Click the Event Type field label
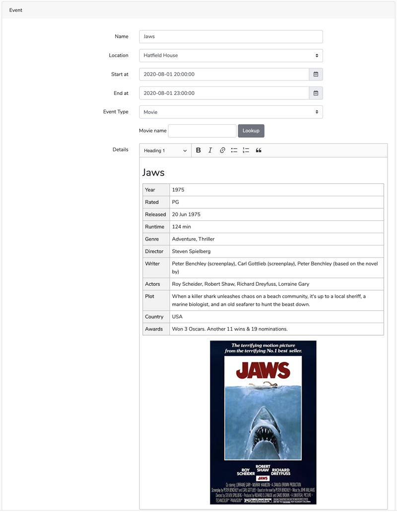This screenshot has height=512, width=397. click(116, 112)
